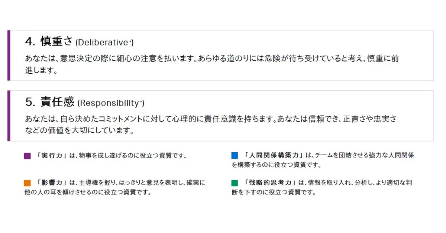Screen dimensions: 446x233
Task: Click the (Responsibility) English label
Action: click(x=111, y=103)
